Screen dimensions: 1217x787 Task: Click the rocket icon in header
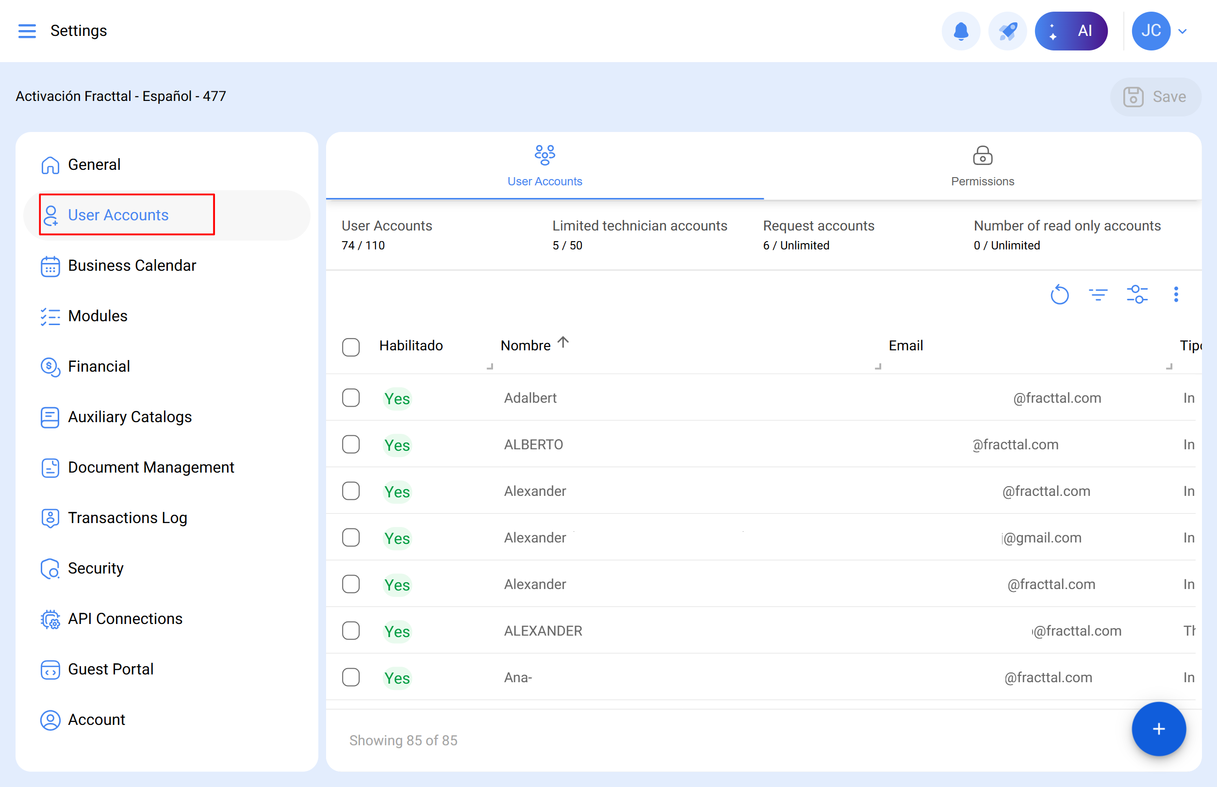tap(1007, 31)
